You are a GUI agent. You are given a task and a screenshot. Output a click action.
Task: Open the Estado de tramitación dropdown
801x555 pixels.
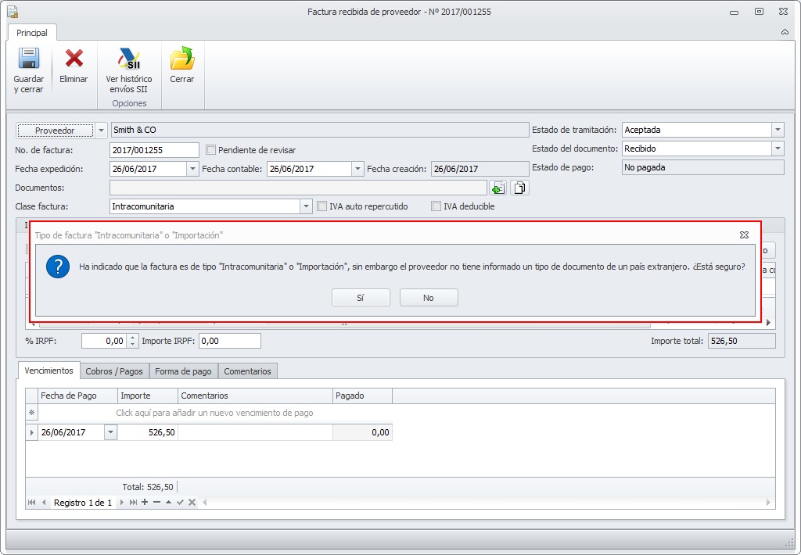click(x=777, y=131)
